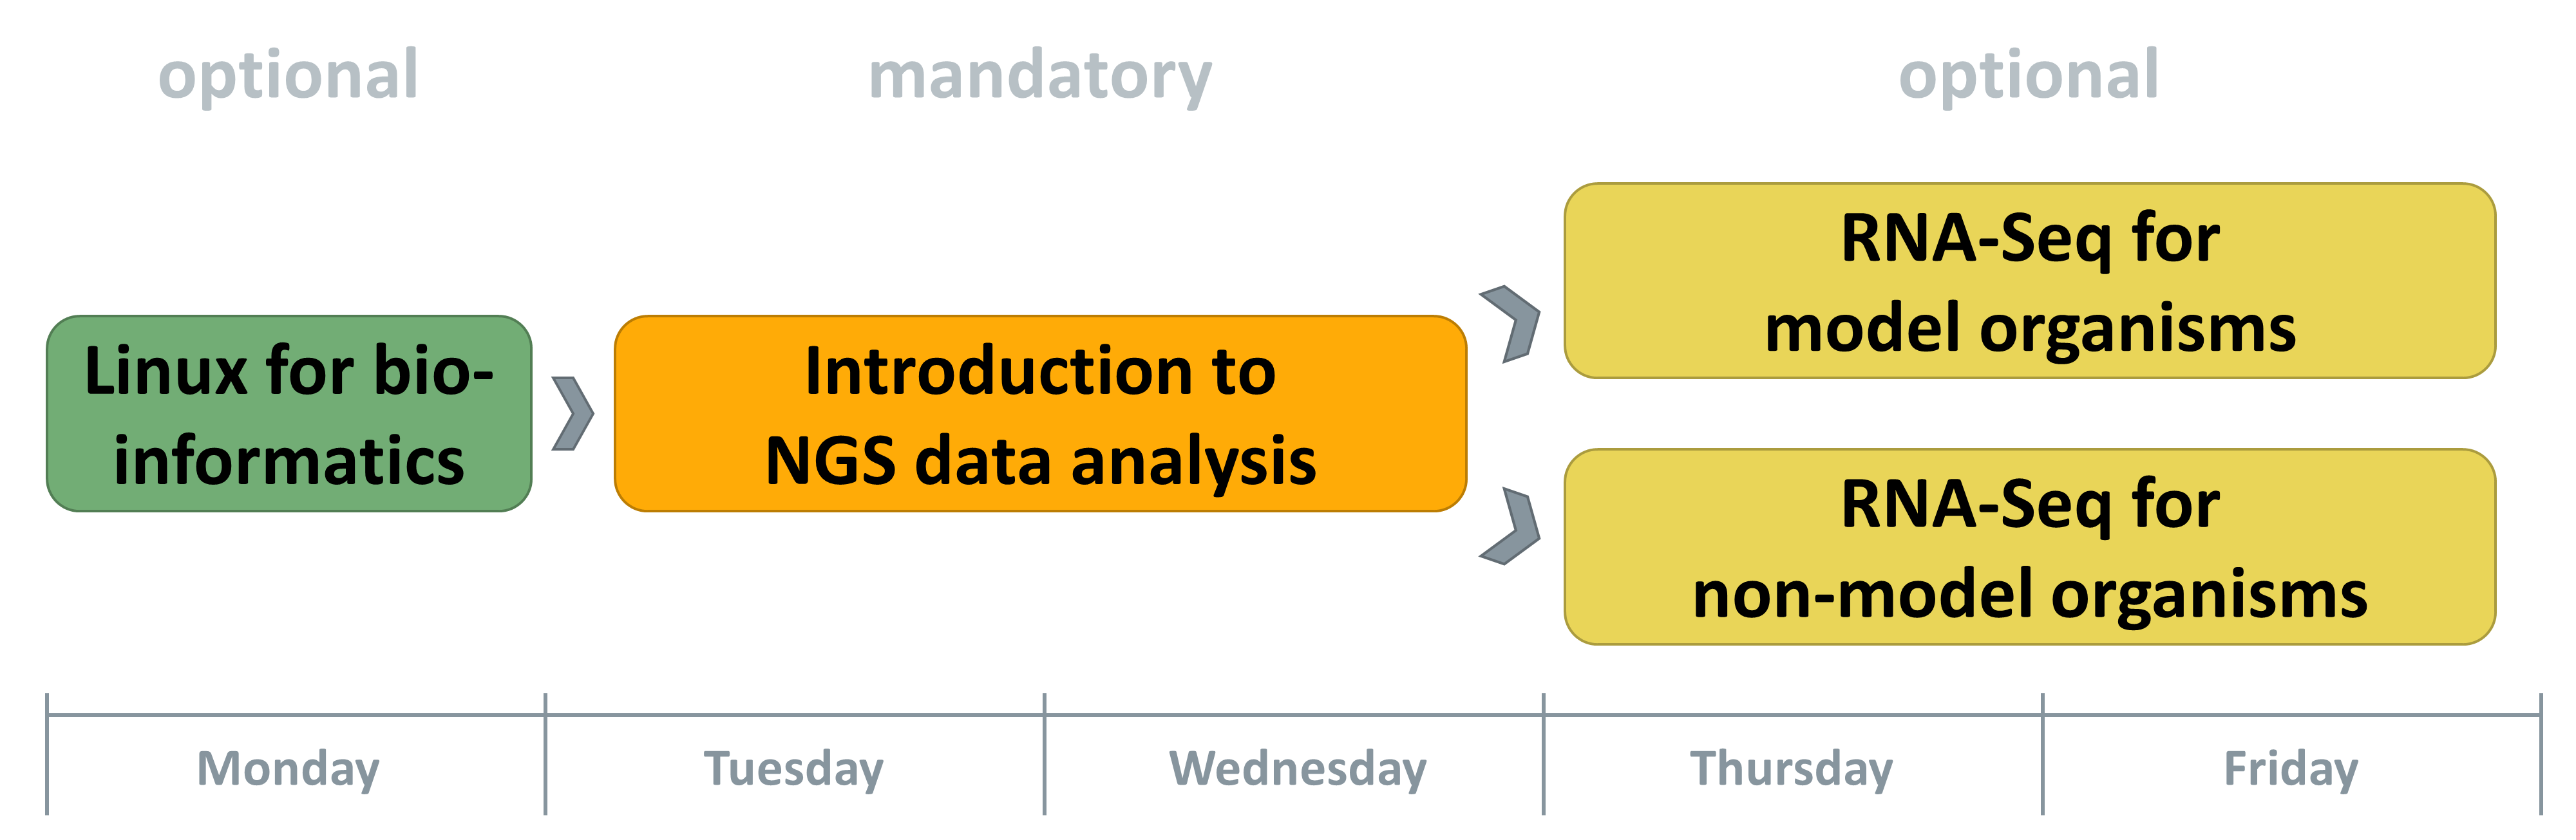The image size is (2576, 840).
Task: Click the chevron arrow after the Linux box
Action: coord(573,414)
